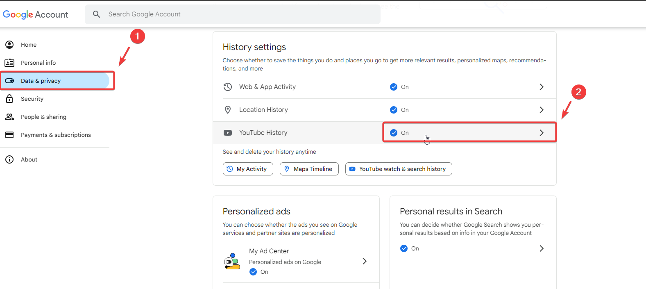Click the search magnifier icon
The image size is (646, 289).
tap(97, 14)
